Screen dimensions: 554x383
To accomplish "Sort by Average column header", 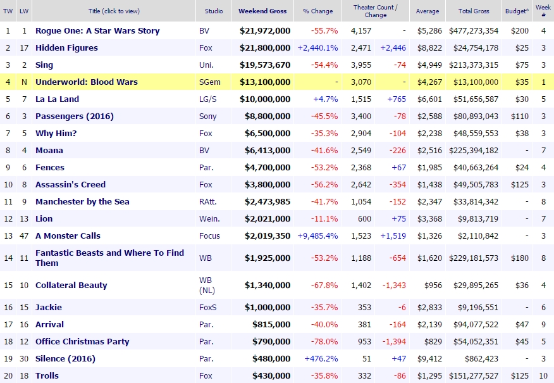I will pyautogui.click(x=428, y=11).
